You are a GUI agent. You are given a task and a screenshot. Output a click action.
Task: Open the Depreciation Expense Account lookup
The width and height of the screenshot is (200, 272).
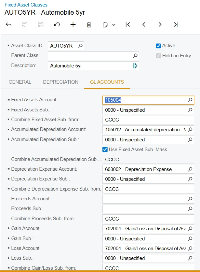click(x=190, y=169)
